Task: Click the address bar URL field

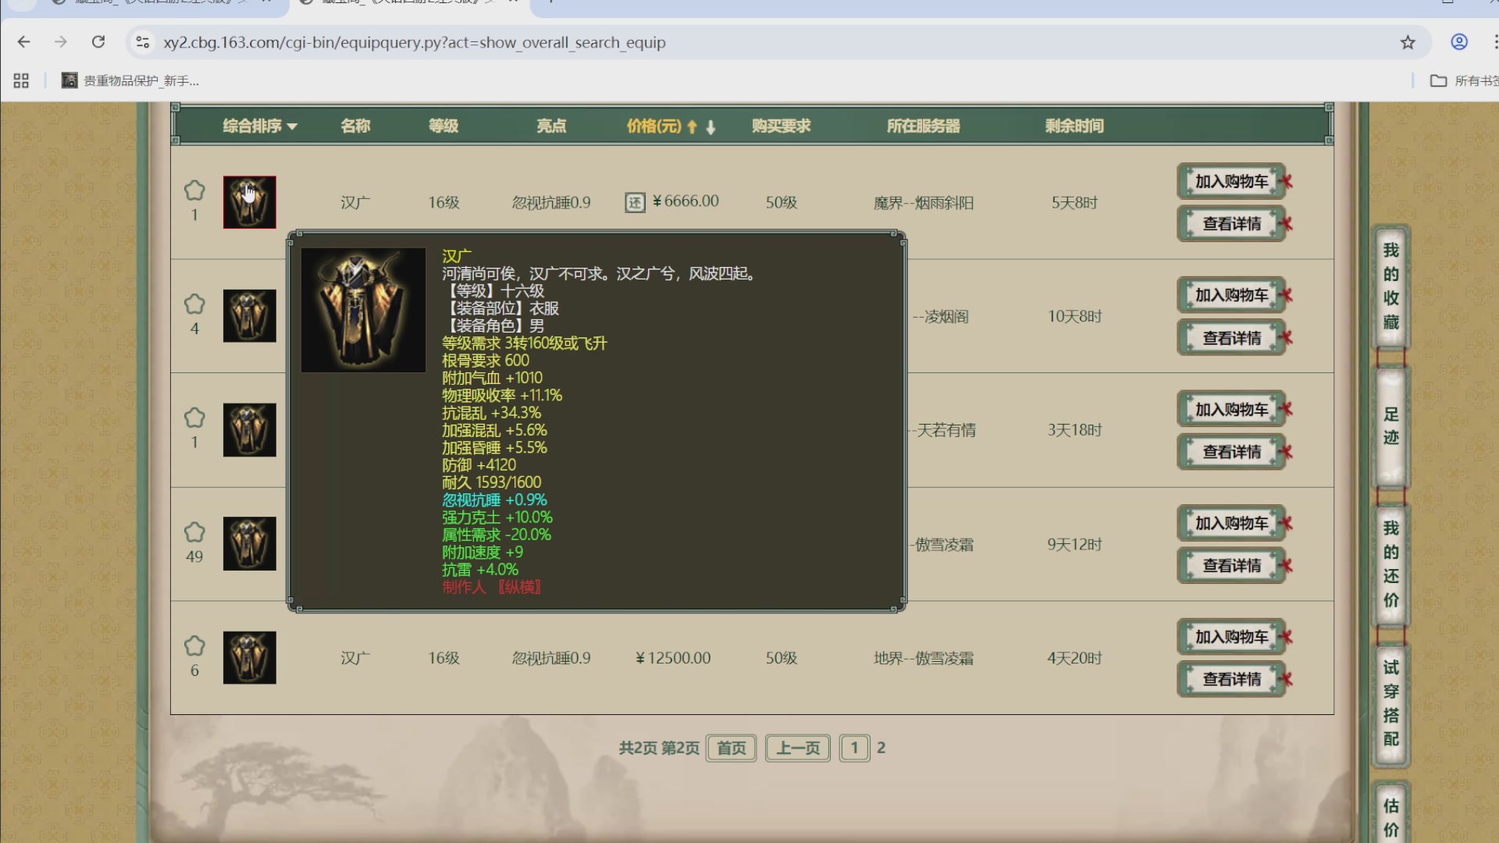Action: point(414,42)
